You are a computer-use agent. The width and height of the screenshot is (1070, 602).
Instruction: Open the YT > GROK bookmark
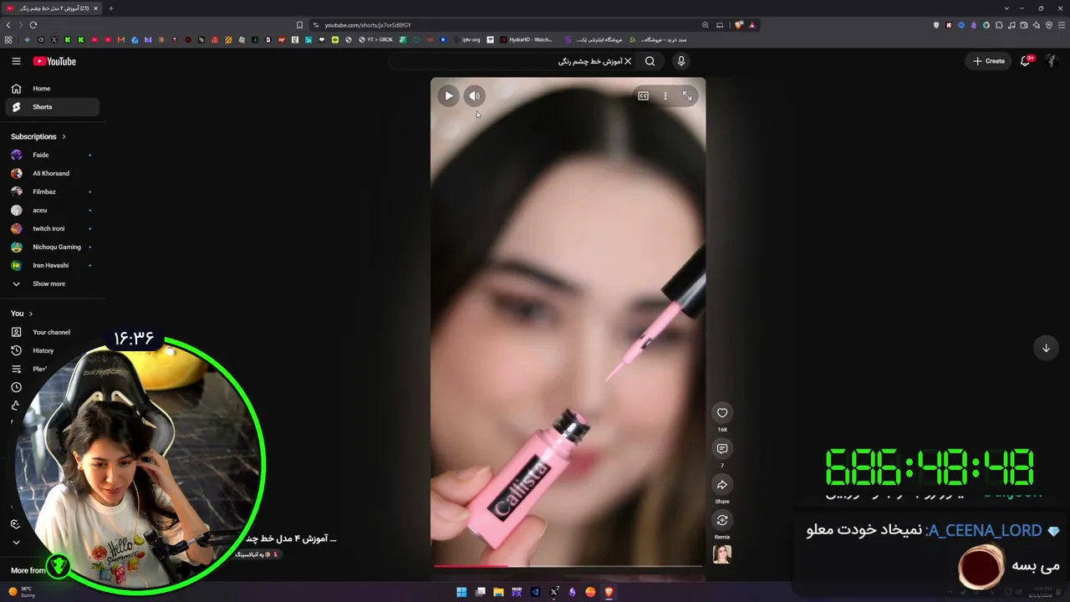[x=376, y=39]
